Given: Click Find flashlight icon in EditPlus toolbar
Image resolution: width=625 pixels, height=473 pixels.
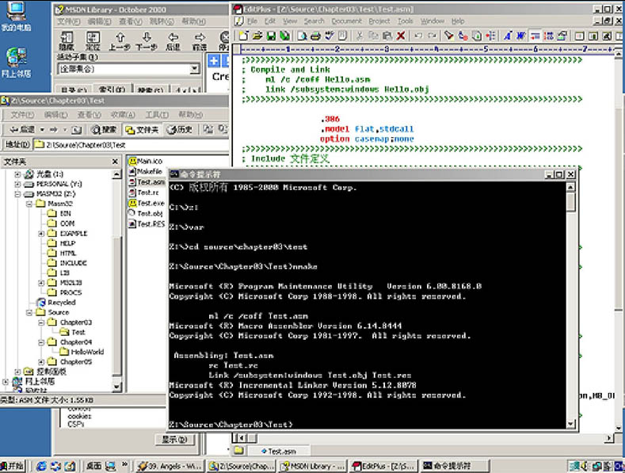Looking at the screenshot, I should (449, 36).
